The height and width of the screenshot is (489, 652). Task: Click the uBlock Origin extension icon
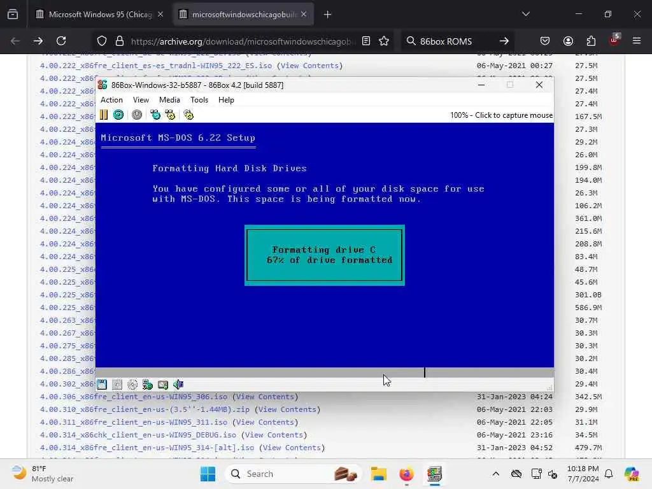(x=614, y=40)
